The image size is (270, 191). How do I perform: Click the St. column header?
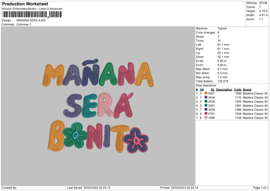tap(212, 89)
